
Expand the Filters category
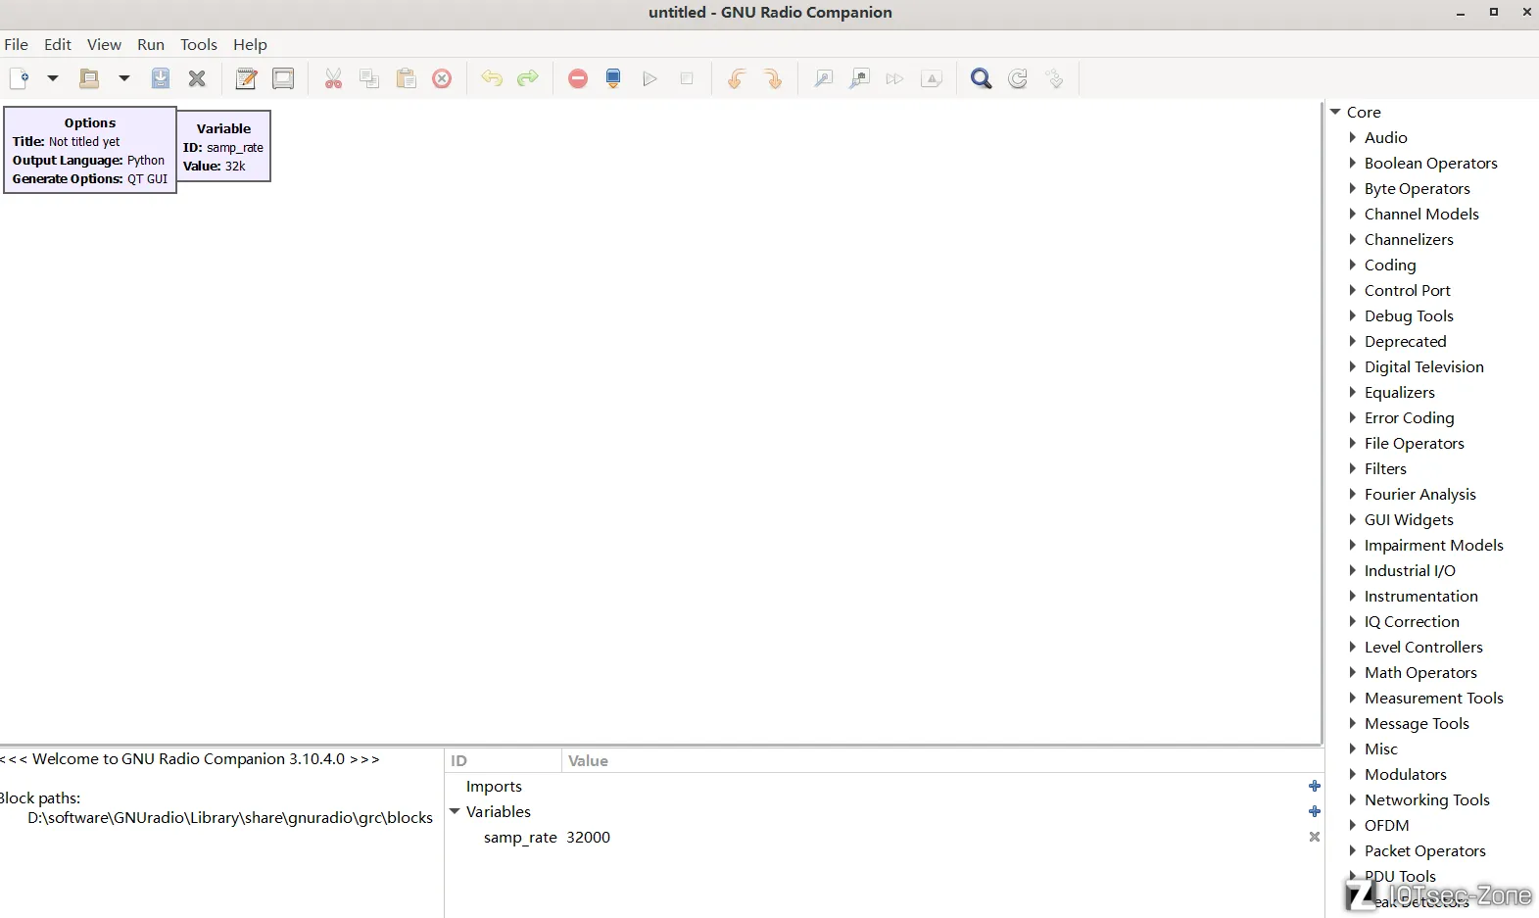tap(1353, 468)
